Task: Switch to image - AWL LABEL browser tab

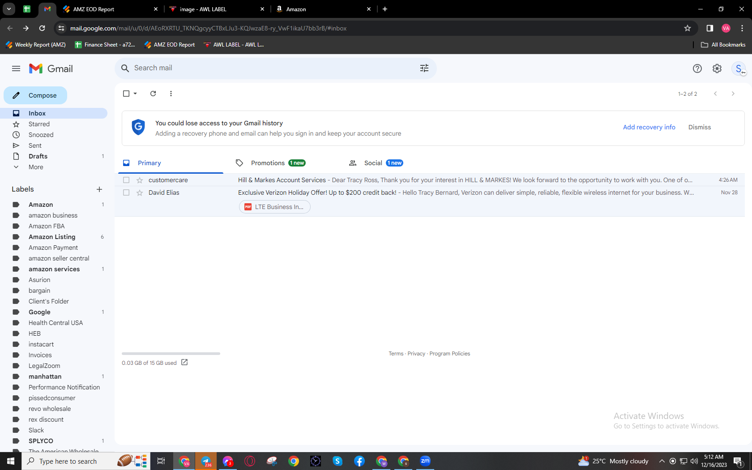Action: pos(217,9)
